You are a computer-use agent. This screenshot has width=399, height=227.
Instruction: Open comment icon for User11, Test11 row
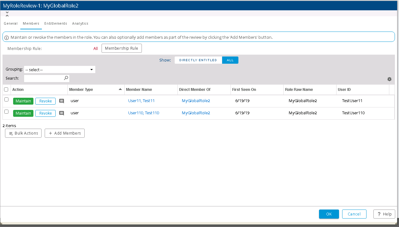click(x=62, y=101)
